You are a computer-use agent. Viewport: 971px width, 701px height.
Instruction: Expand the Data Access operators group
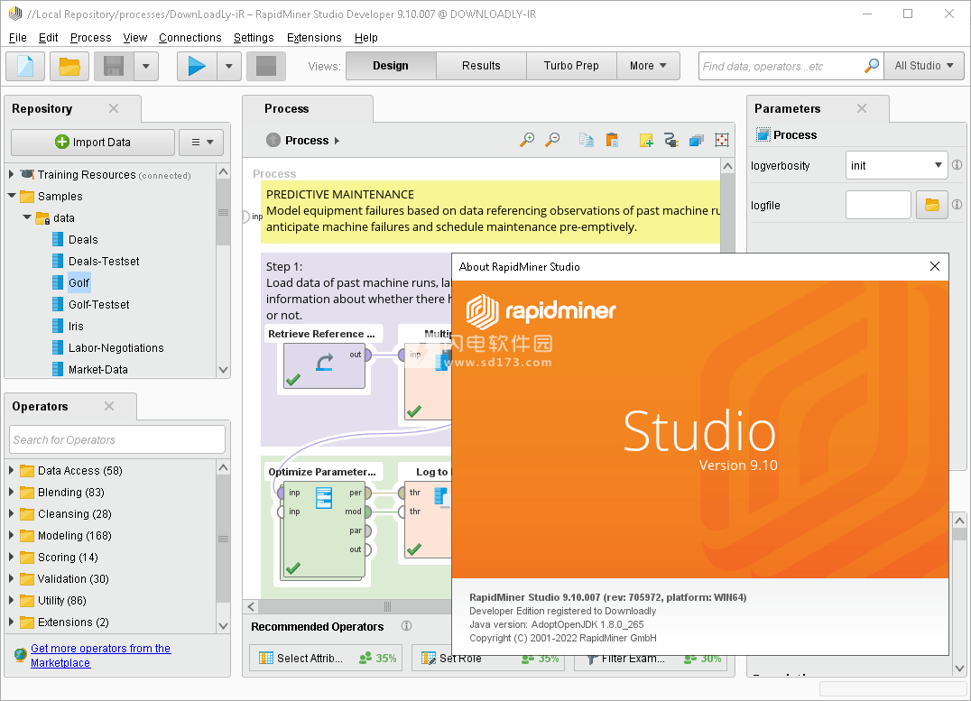click(11, 471)
